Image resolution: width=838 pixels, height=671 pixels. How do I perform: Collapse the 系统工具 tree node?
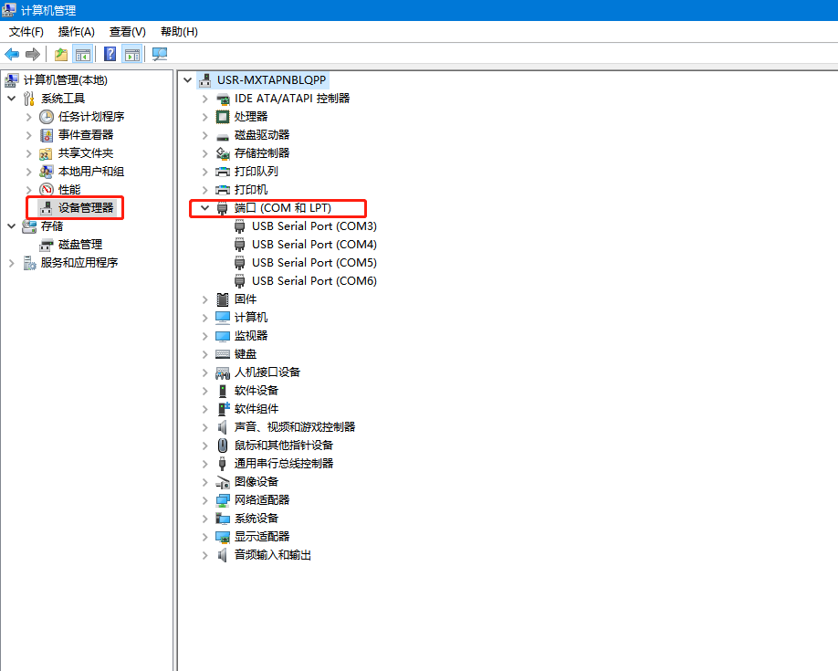(x=11, y=99)
